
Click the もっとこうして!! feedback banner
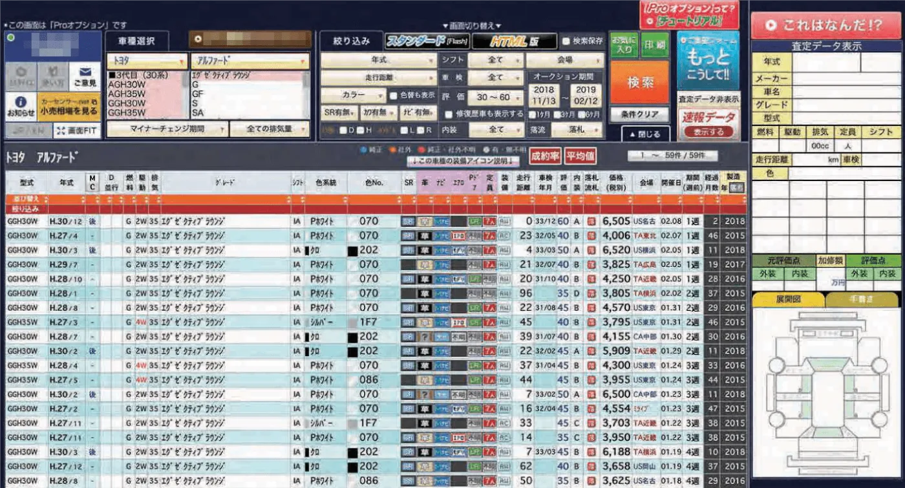(708, 60)
